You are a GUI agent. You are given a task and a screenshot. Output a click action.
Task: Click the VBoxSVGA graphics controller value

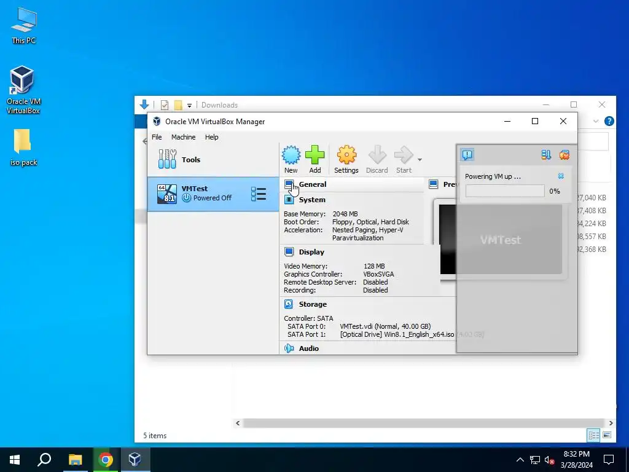[x=378, y=274]
